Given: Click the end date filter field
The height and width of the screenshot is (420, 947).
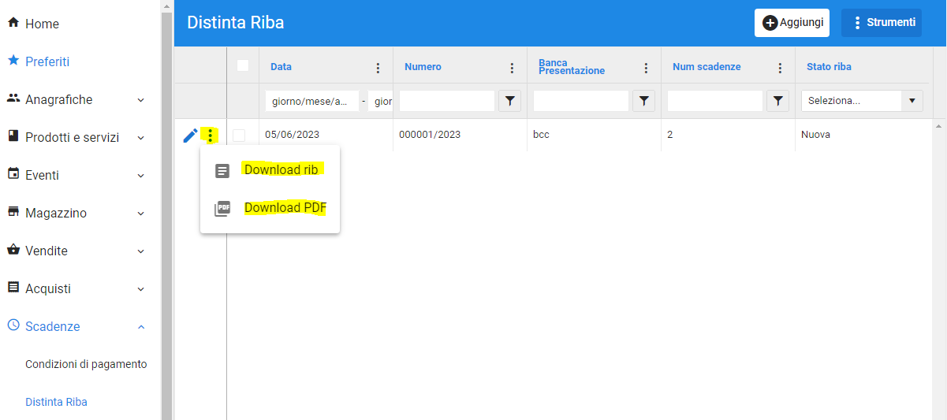Looking at the screenshot, I should tap(381, 101).
